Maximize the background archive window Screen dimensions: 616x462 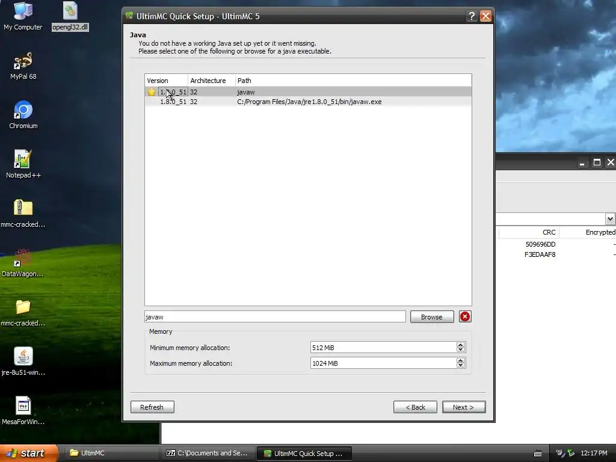[597, 162]
